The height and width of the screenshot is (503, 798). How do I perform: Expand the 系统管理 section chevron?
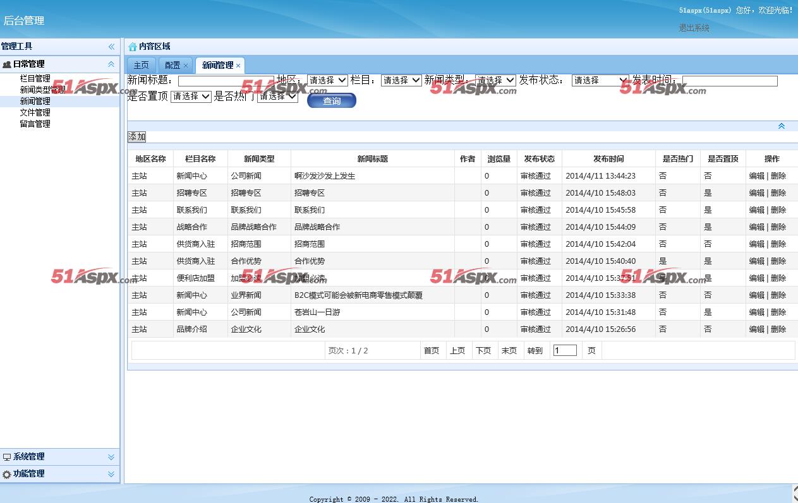(111, 457)
